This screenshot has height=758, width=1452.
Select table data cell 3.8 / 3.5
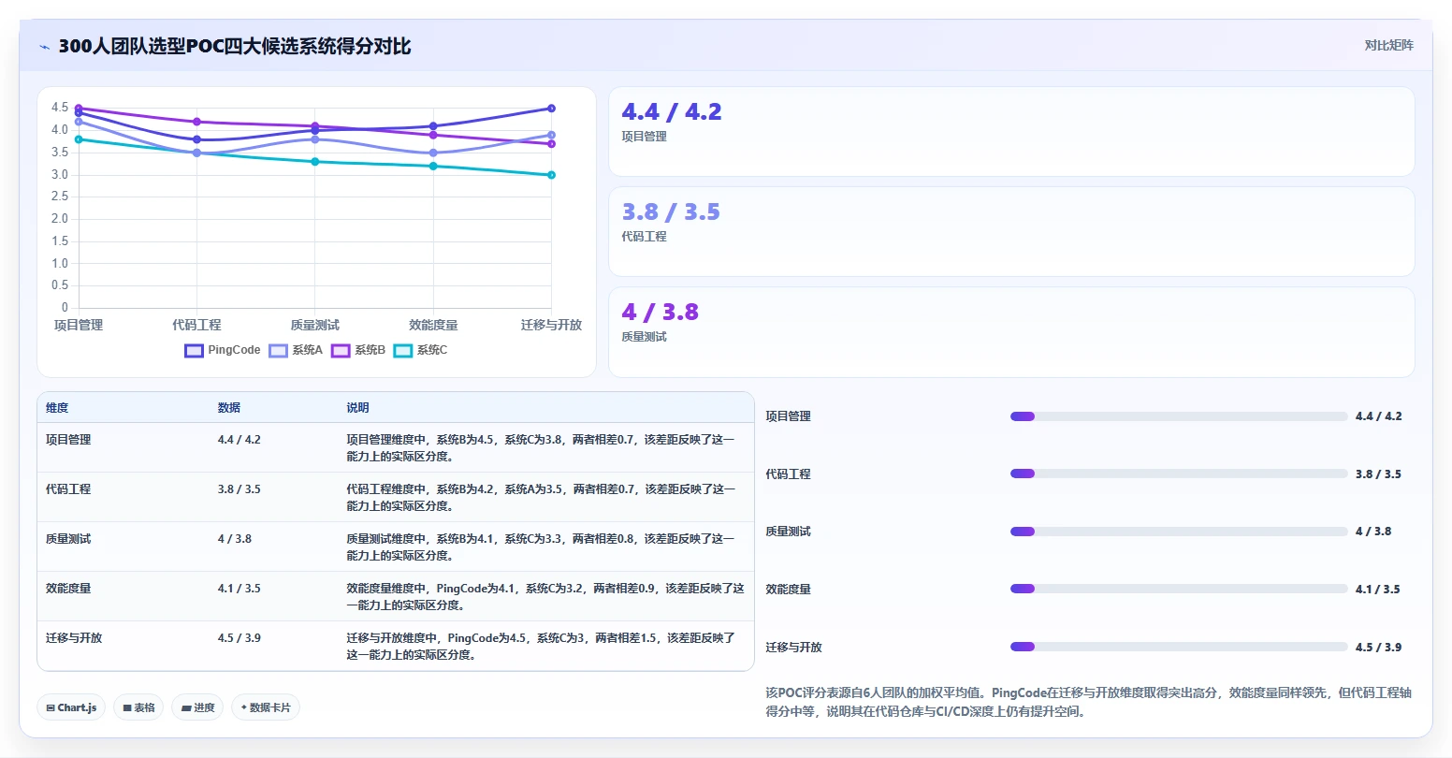(x=240, y=489)
